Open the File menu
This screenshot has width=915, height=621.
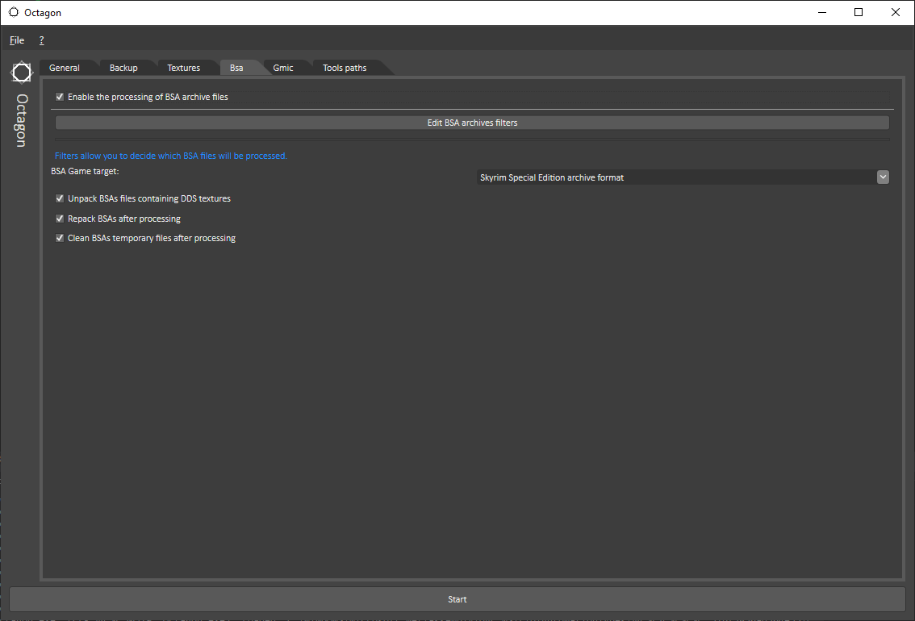(x=17, y=40)
